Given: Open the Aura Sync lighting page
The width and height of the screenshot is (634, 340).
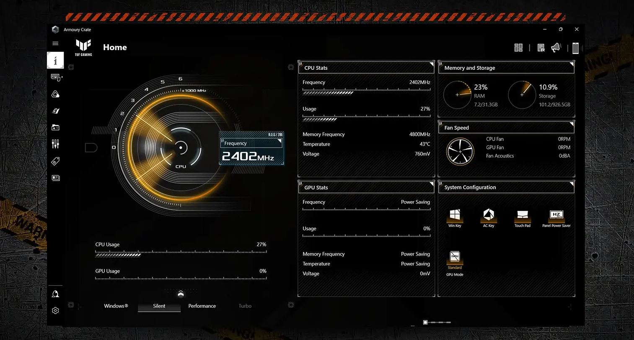Looking at the screenshot, I should [55, 95].
